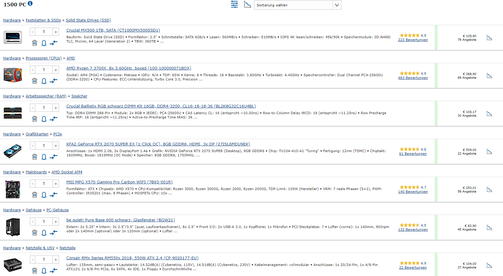Image resolution: width=503 pixels, height=276 pixels.
Task: Decrease quantity of AMD Ryzen 7 3700X
Action: point(33,70)
